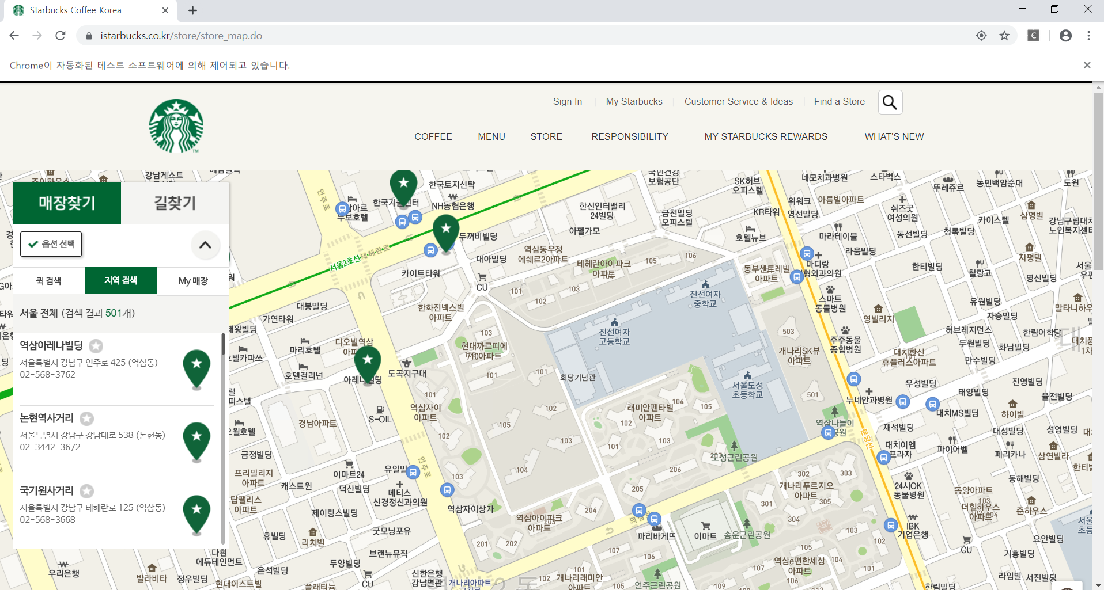Click the browser extension icon
1104x590 pixels.
[x=1034, y=36]
